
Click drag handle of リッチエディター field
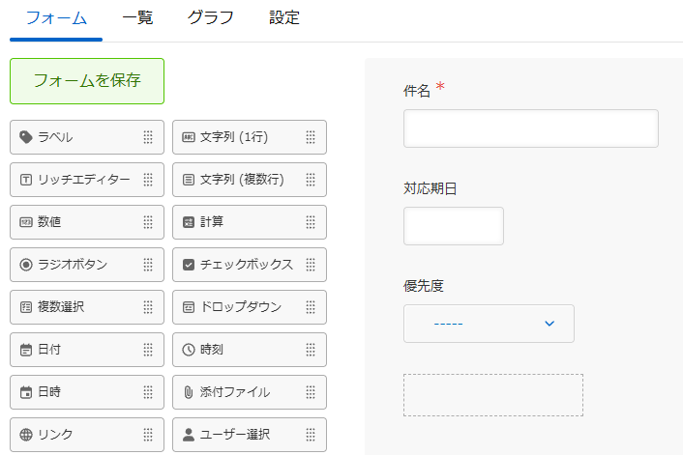click(x=148, y=180)
